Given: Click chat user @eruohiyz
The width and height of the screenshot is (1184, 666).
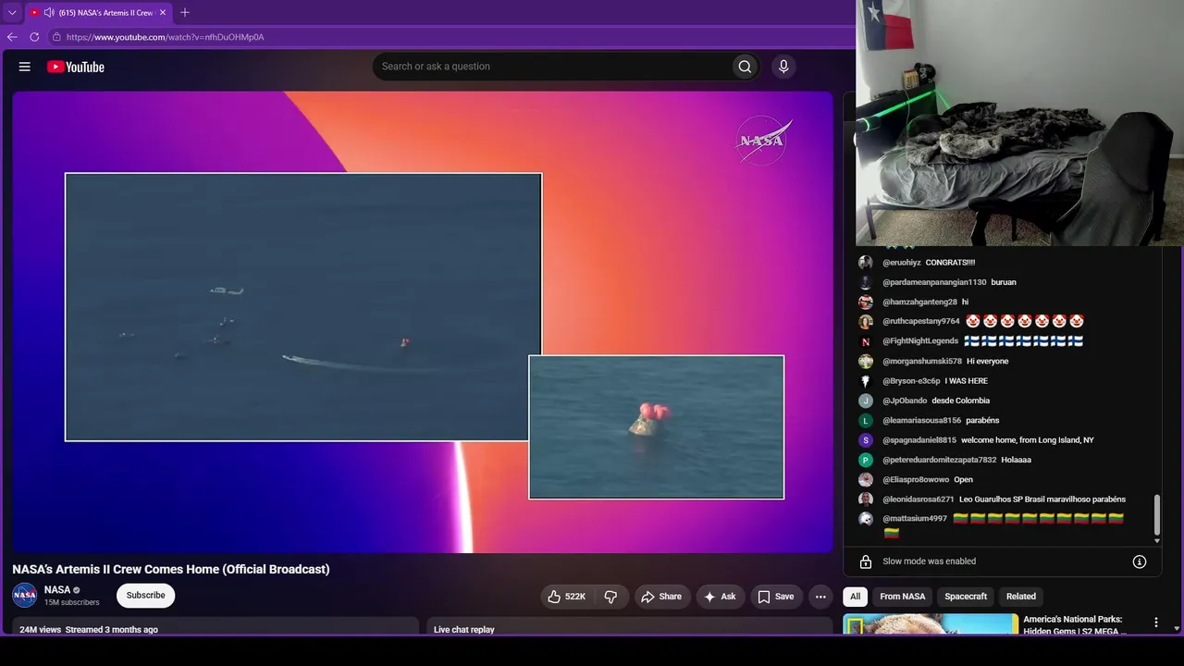Looking at the screenshot, I should [x=902, y=263].
